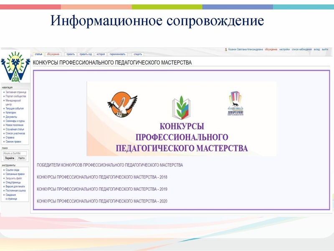Open the «статья» tab
Viewport: 334px width, 251px height.
coord(38,54)
